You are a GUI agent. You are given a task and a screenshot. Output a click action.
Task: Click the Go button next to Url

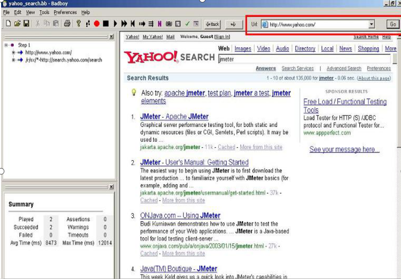coord(393,24)
